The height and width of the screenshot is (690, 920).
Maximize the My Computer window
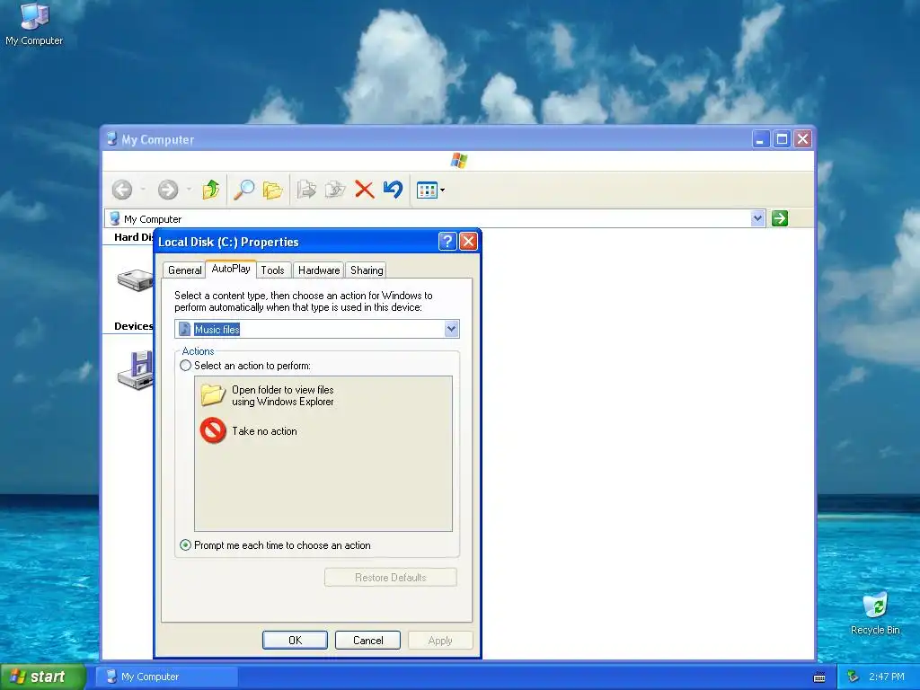tap(782, 139)
